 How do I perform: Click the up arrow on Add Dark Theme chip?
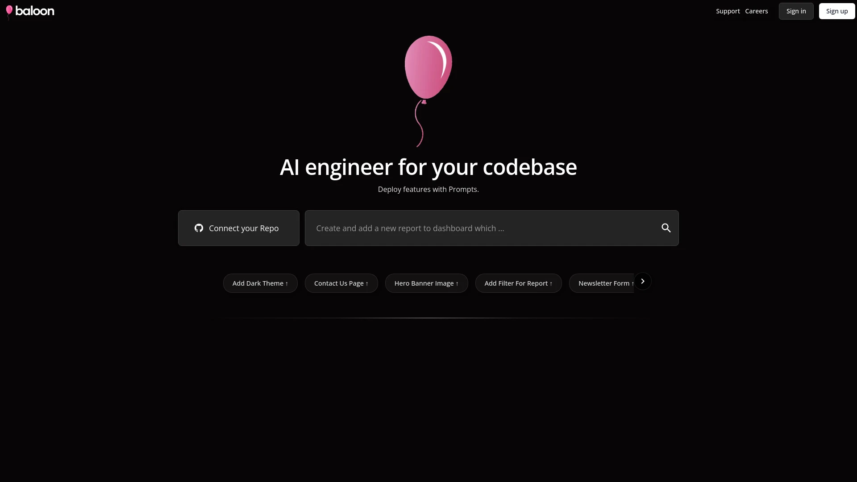[x=287, y=283]
